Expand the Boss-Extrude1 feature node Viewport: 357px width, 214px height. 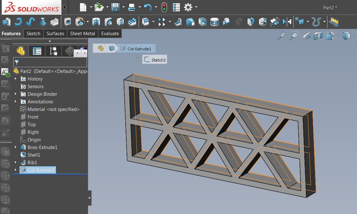click(16, 147)
